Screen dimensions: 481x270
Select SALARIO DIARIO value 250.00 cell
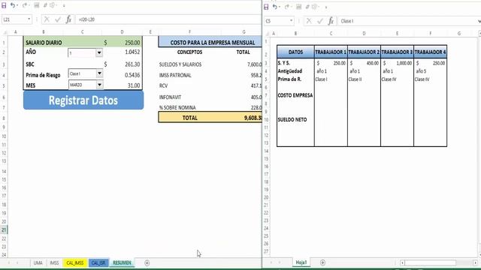122,43
